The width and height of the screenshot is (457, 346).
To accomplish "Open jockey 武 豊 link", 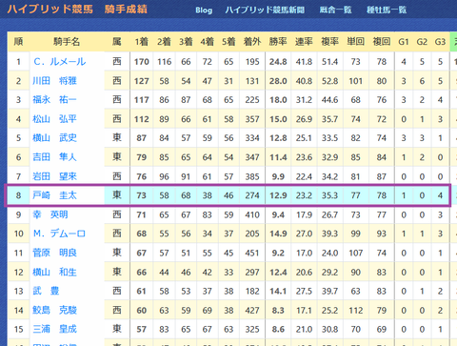I will pos(46,291).
